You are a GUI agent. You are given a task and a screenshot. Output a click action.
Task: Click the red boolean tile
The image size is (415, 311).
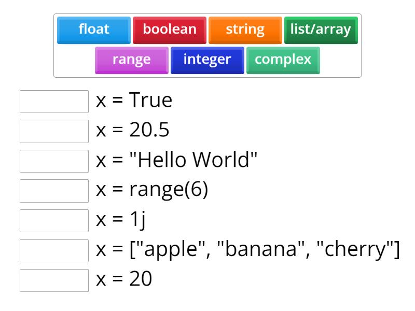click(x=170, y=30)
